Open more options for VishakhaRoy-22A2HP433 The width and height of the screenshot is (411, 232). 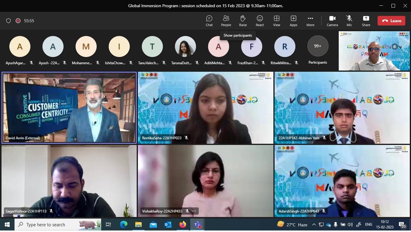[x=194, y=211]
